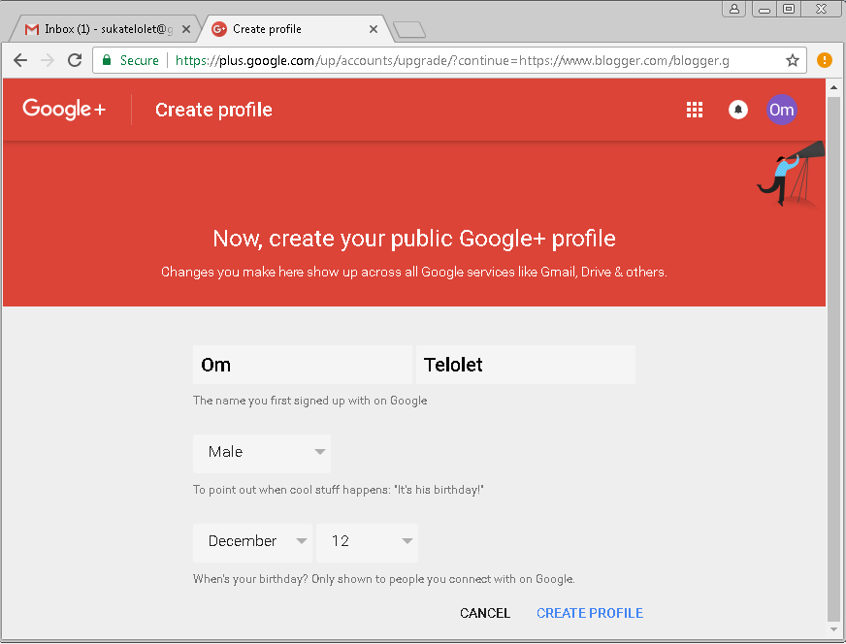846x644 pixels.
Task: Click the green Secure padlock icon
Action: click(x=107, y=60)
